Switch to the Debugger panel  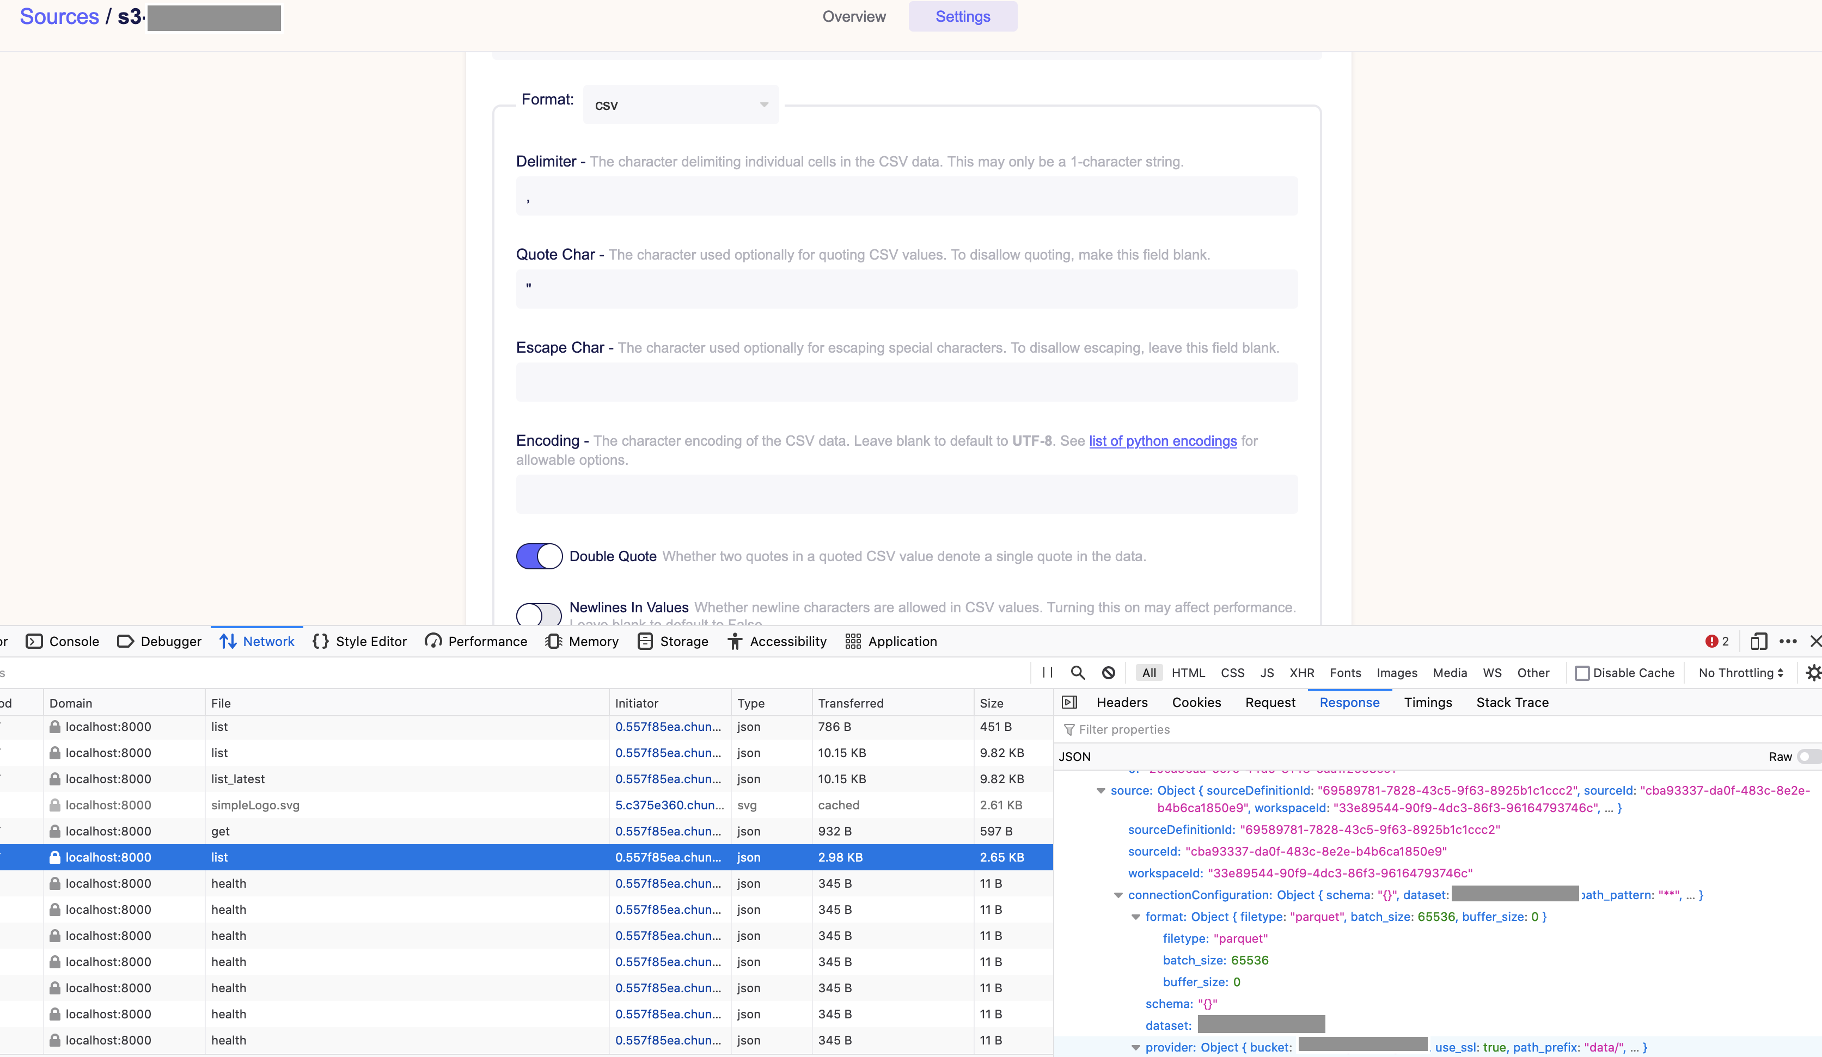coord(170,642)
